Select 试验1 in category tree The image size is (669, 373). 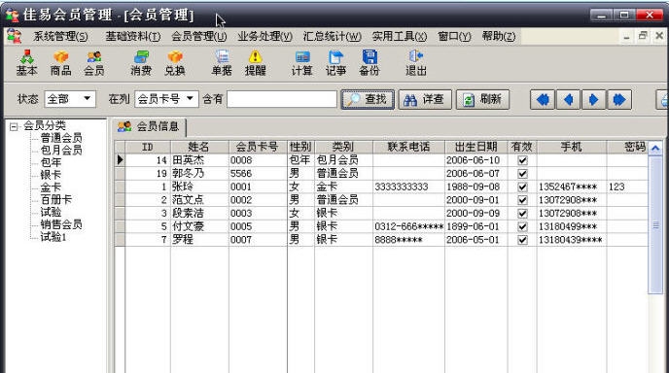coord(53,237)
